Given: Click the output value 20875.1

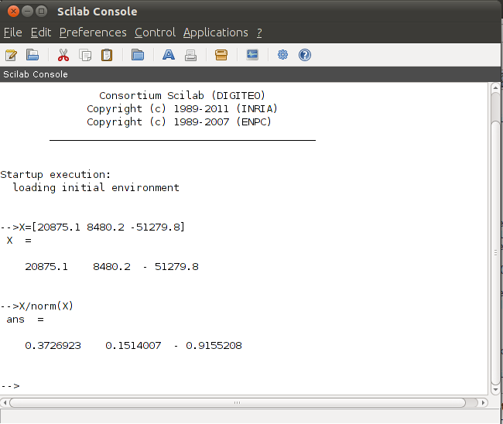Looking at the screenshot, I should click(46, 266).
